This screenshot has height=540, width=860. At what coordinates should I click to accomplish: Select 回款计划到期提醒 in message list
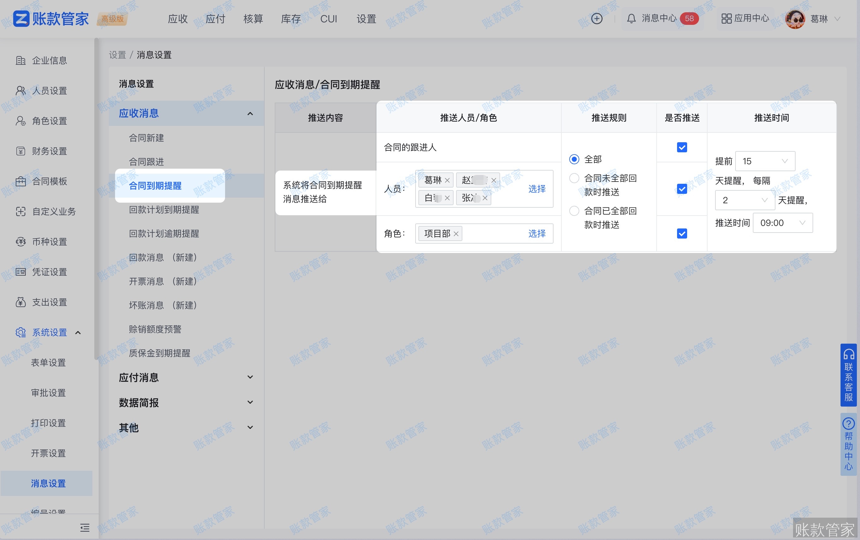click(164, 210)
